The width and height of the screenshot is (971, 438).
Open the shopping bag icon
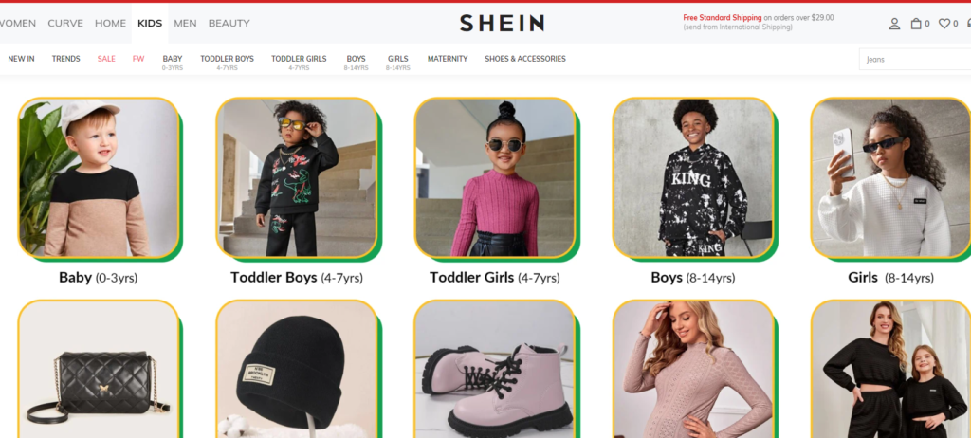coord(916,24)
